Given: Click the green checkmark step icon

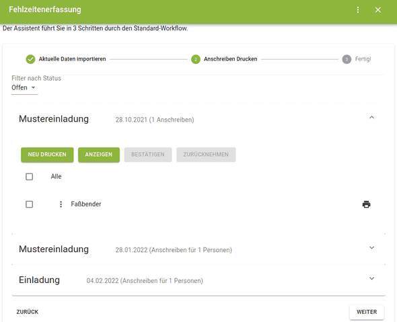Looking at the screenshot, I should pos(30,59).
